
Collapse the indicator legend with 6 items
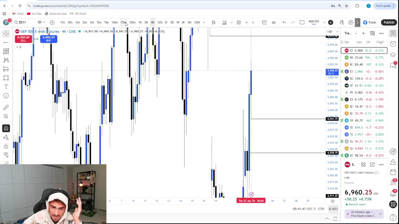click(19, 47)
